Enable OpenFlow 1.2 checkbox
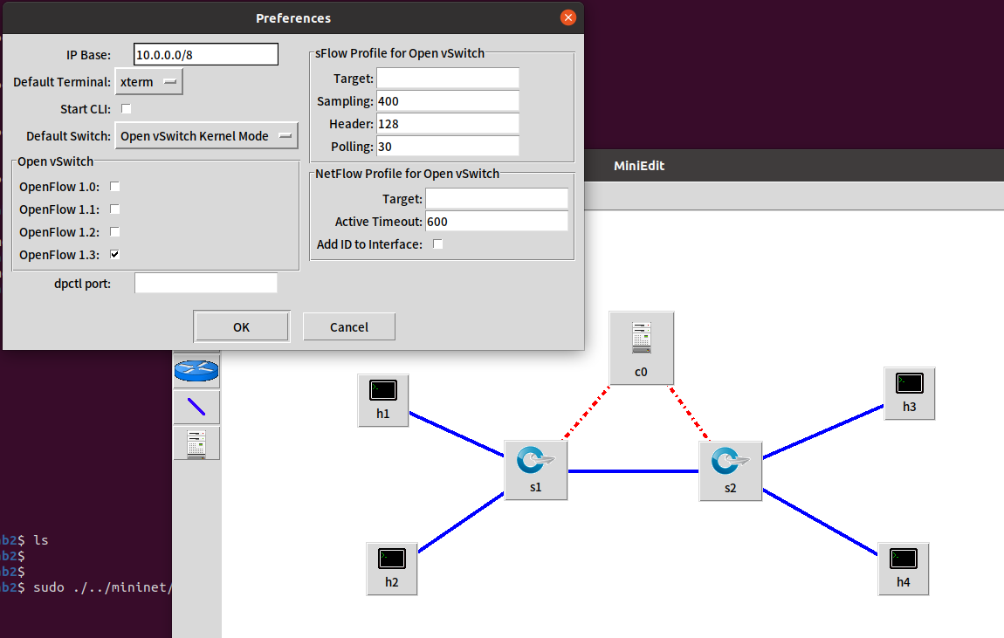The height and width of the screenshot is (638, 1004). tap(114, 231)
